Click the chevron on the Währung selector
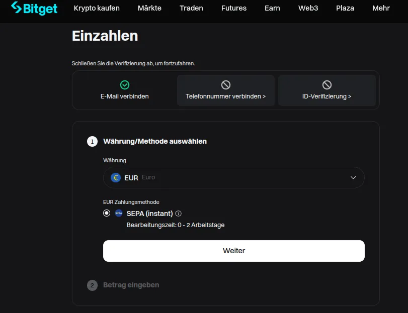Image resolution: width=408 pixels, height=313 pixels. 354,177
